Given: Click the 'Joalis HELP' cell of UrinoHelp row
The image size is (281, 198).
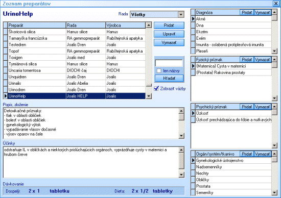Looking at the screenshot, I should [x=86, y=96].
